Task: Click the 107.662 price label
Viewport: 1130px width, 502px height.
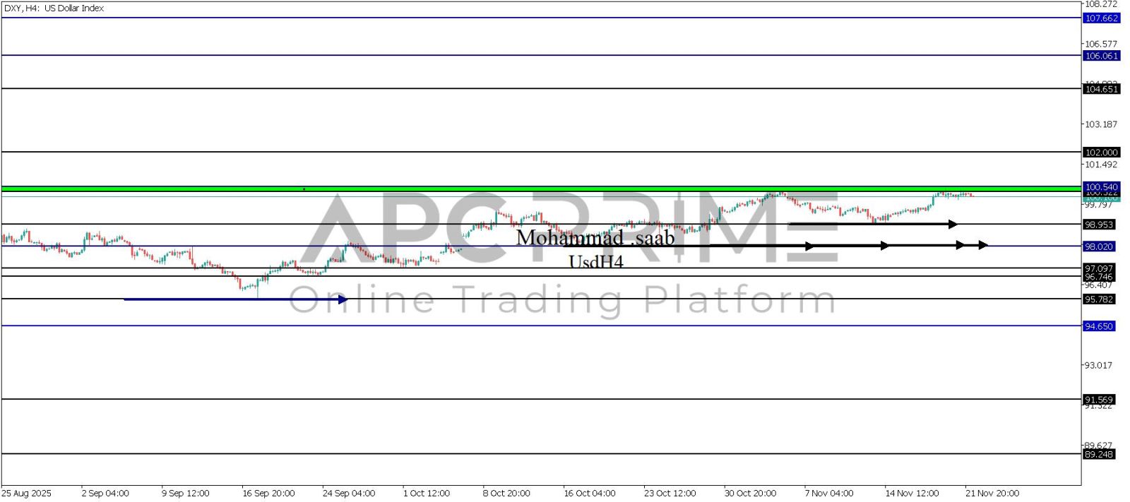Action: 1101,18
